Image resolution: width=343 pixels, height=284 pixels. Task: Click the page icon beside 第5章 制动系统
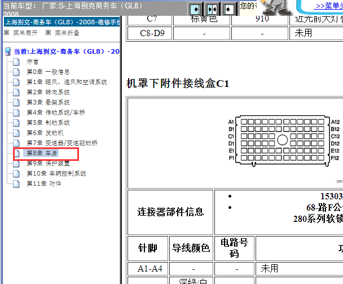coord(16,123)
